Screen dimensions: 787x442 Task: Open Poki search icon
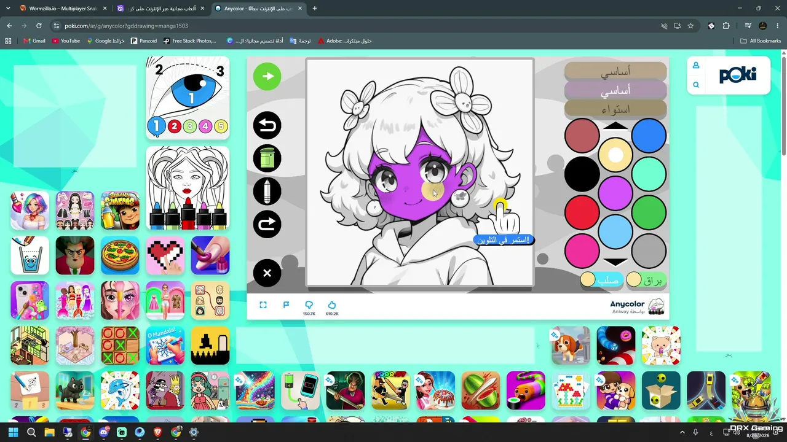[696, 85]
